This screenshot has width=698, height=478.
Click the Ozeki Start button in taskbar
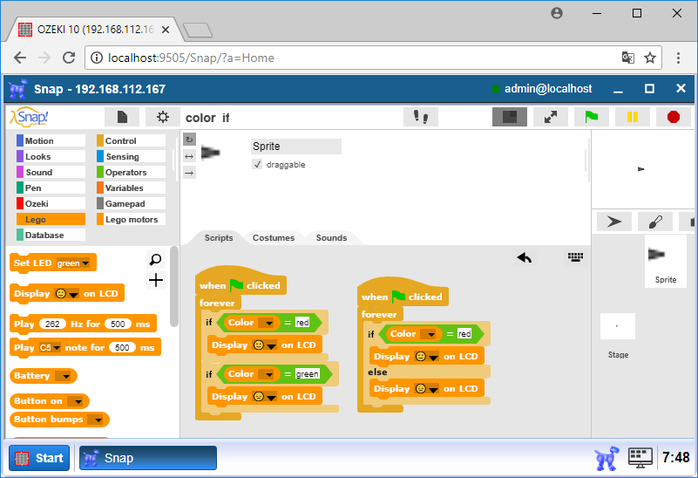tap(39, 458)
